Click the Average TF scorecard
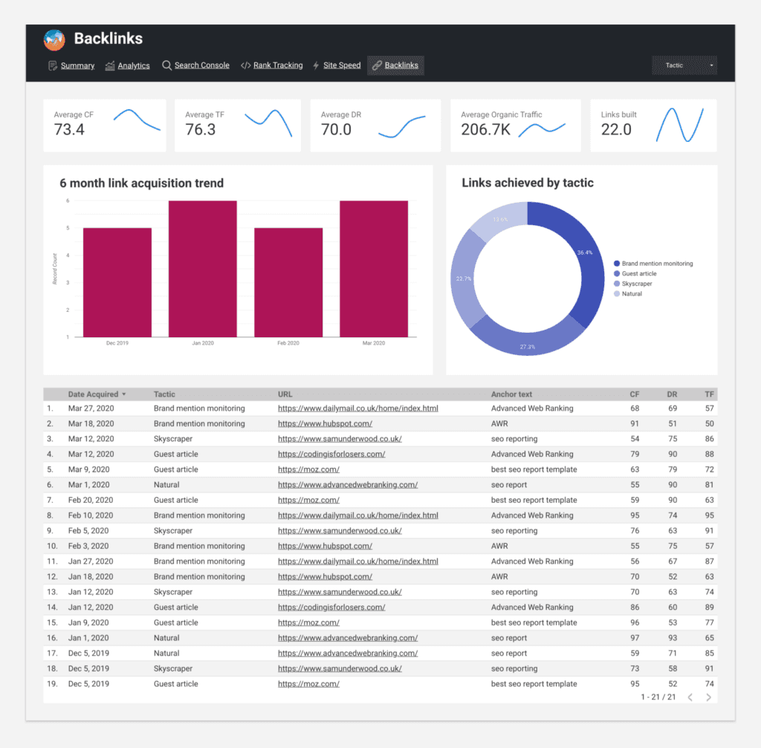The image size is (761, 748). coord(238,126)
